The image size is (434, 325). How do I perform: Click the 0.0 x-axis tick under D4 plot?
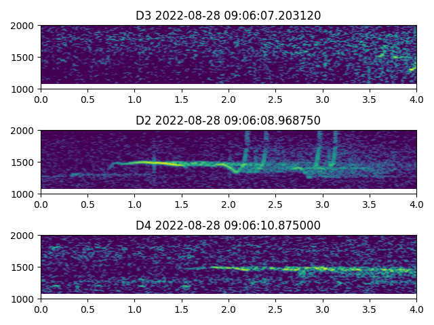pyautogui.click(x=41, y=309)
